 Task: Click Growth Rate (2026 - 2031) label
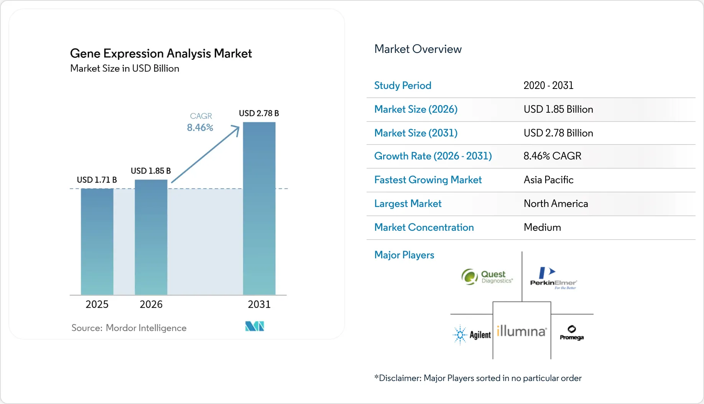click(x=433, y=156)
